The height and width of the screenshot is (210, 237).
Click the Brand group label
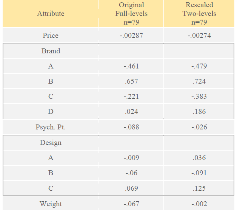click(x=51, y=51)
